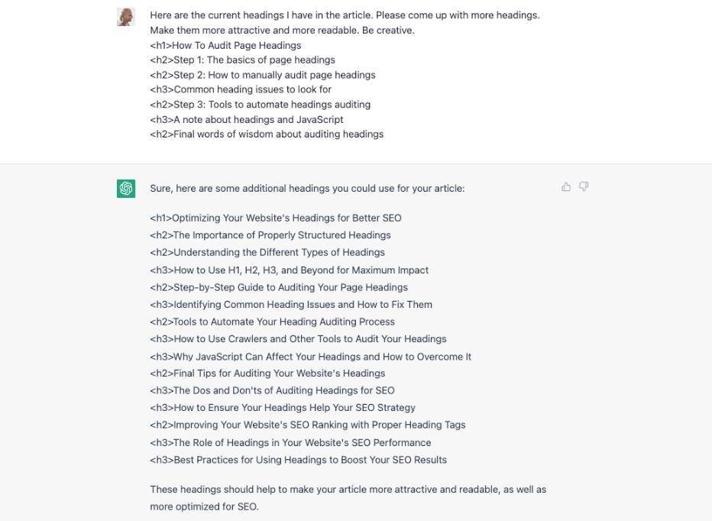Image resolution: width=712 pixels, height=521 pixels.
Task: Click 'Step 2: How to manually audit' line
Action: tap(263, 75)
